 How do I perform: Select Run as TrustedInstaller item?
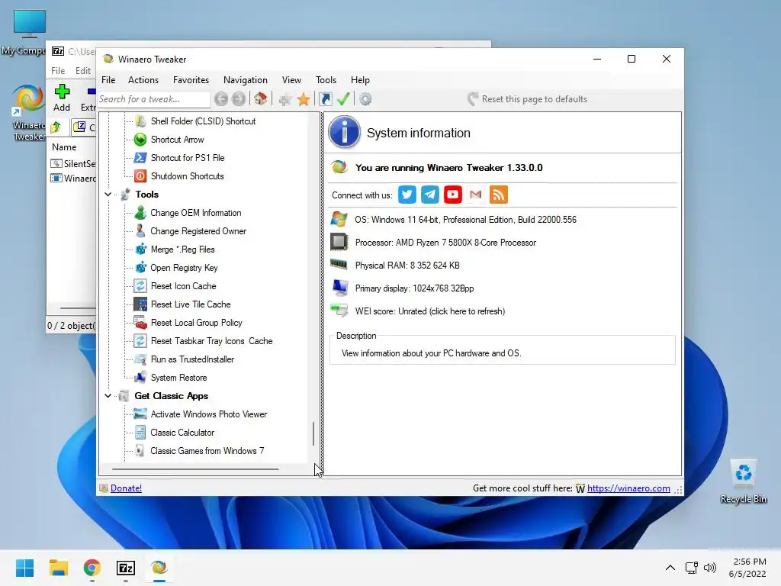point(192,359)
